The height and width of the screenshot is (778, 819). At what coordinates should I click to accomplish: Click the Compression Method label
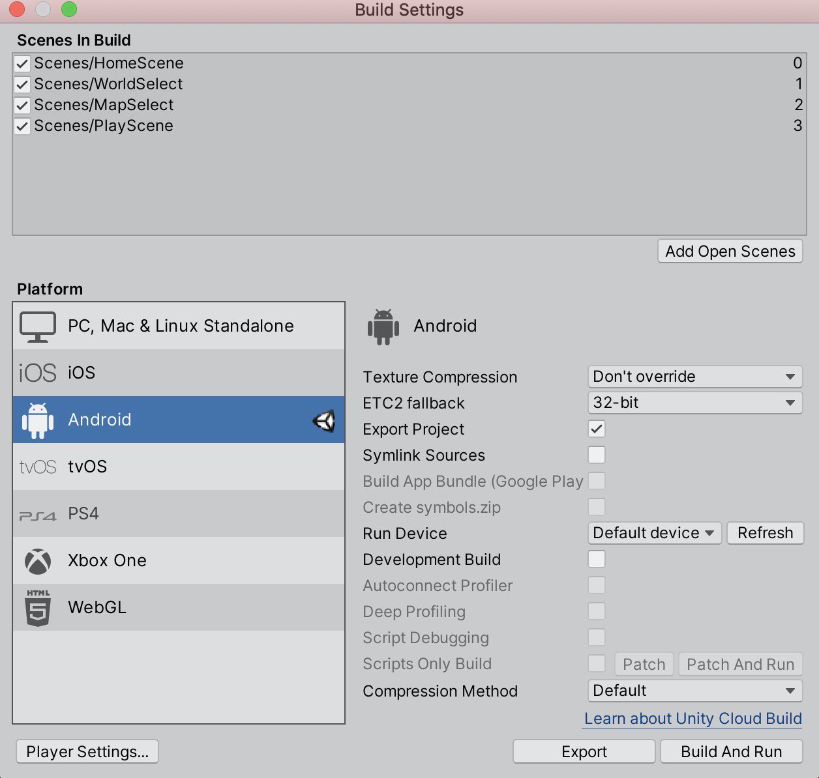click(440, 691)
